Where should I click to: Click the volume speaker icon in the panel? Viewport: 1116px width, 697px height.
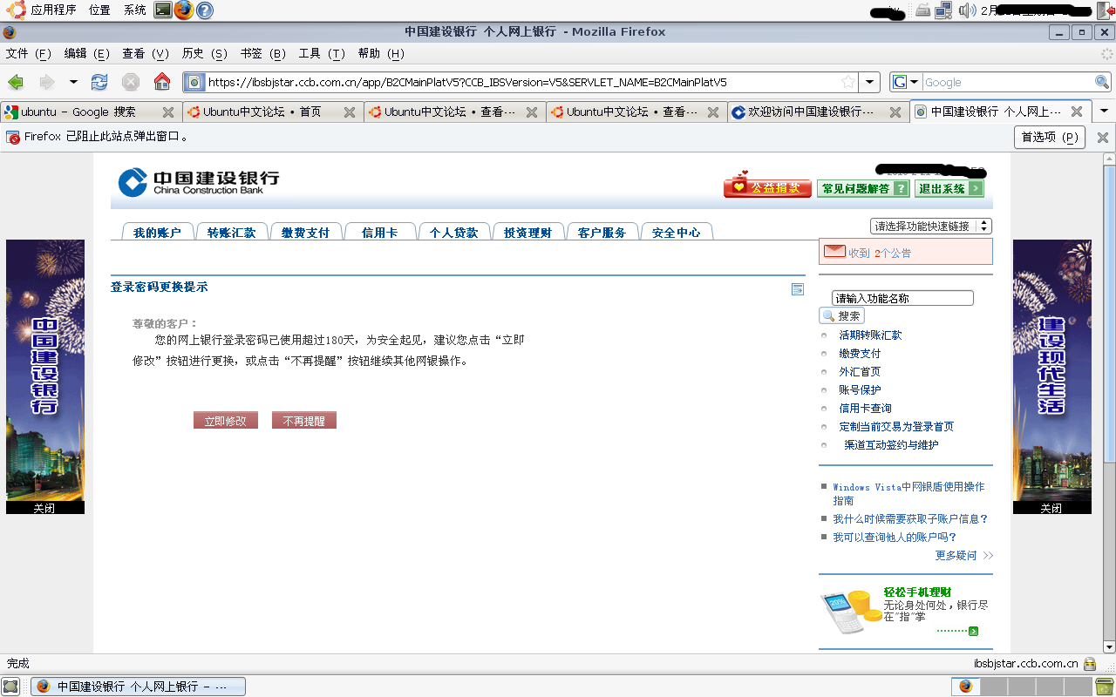point(967,10)
